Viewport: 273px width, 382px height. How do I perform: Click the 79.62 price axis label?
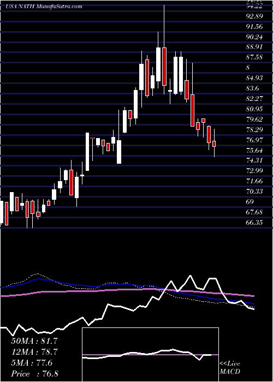tap(254, 120)
